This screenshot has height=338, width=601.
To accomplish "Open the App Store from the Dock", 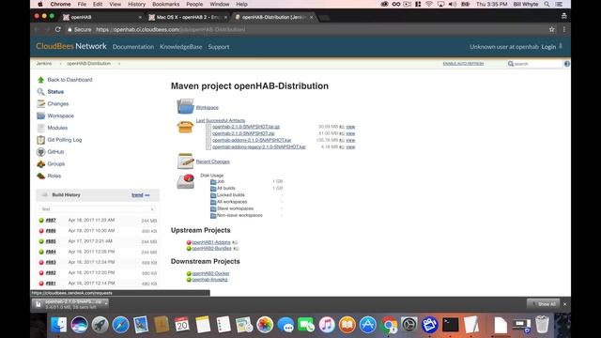I will click(367, 325).
